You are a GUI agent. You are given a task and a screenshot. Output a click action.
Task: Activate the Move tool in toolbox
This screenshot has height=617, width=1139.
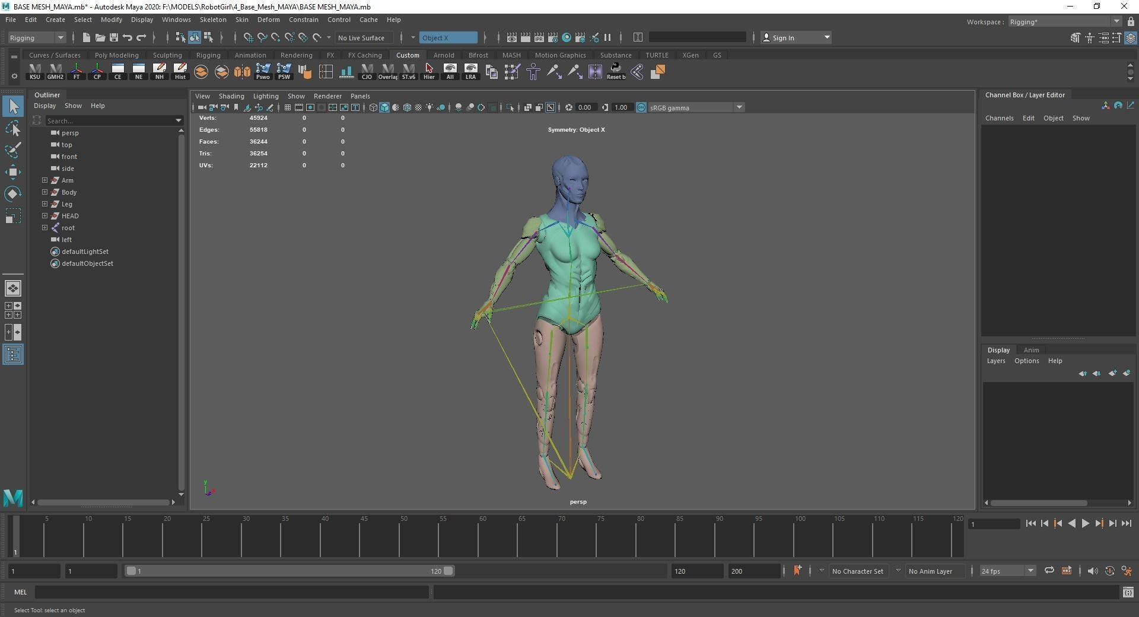13,172
